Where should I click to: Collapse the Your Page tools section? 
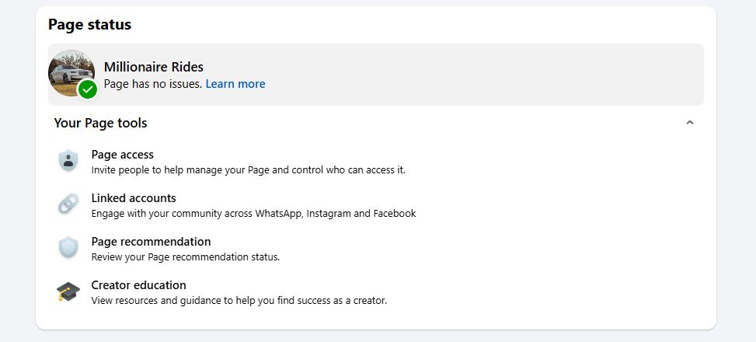point(689,123)
